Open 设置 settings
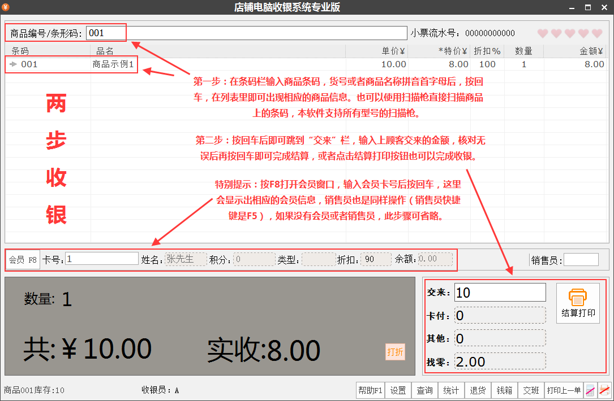The width and height of the screenshot is (614, 401). point(398,390)
